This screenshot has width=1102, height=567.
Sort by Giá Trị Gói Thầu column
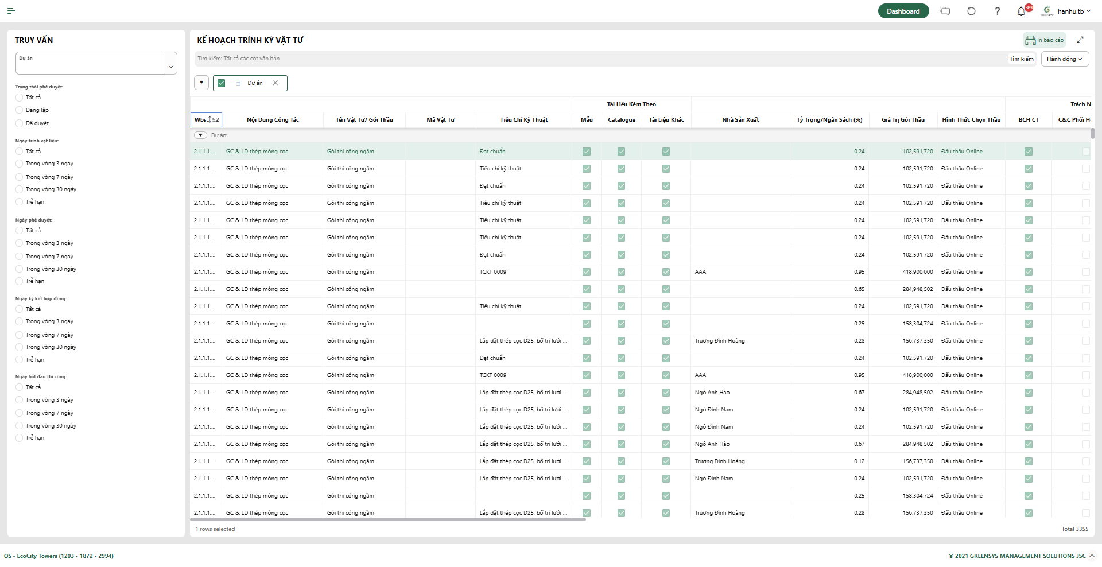pyautogui.click(x=903, y=119)
